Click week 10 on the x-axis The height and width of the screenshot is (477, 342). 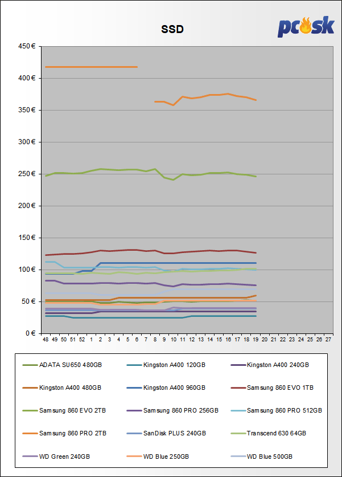tap(174, 340)
